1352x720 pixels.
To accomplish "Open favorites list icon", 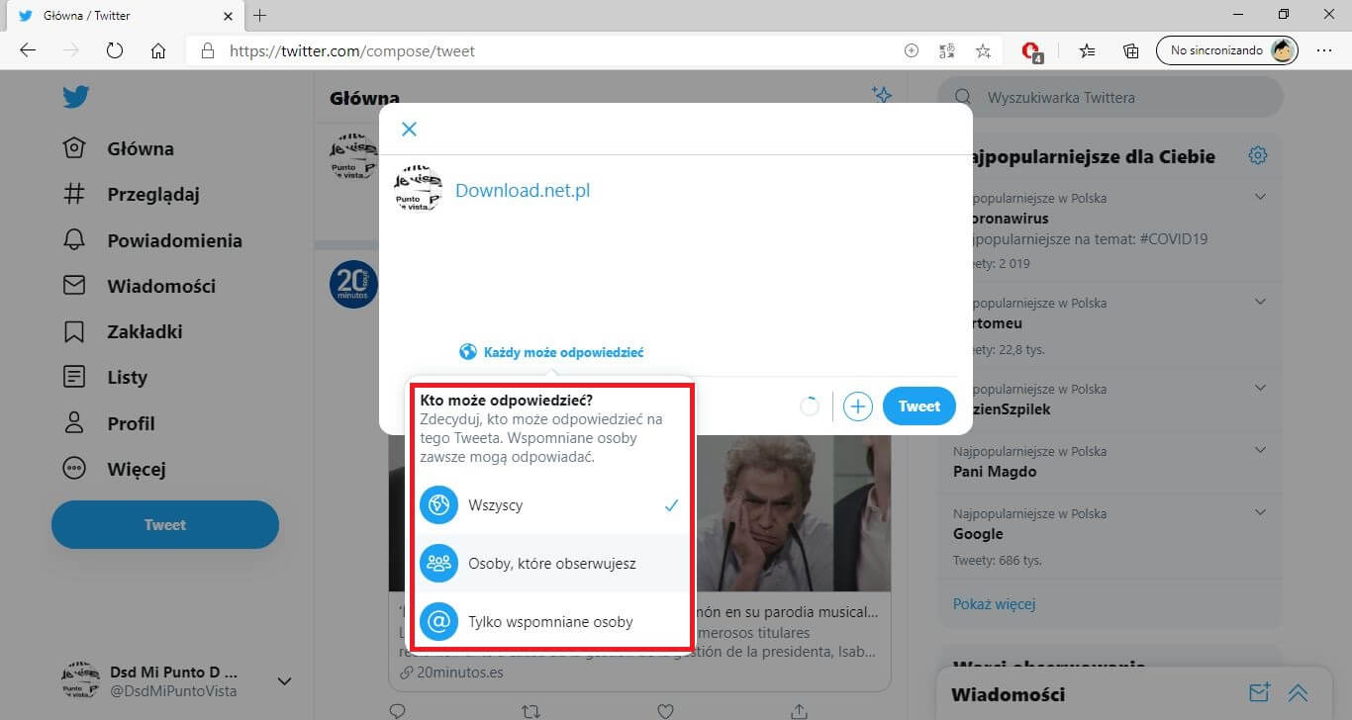I will coord(1087,50).
